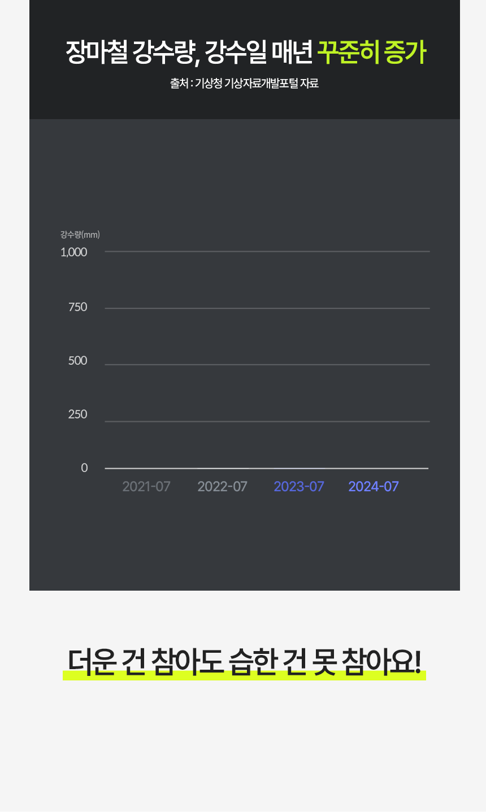The width and height of the screenshot is (486, 812).
Task: Click the gridline at the 750 level
Action: click(267, 308)
